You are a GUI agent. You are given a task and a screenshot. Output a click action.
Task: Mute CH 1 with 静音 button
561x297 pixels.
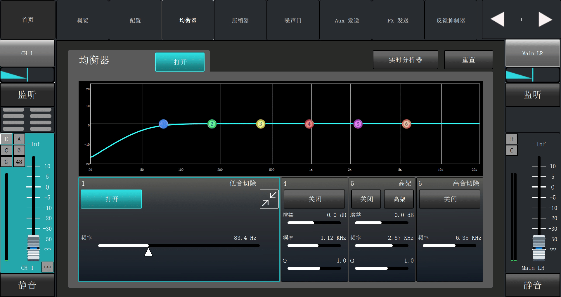(x=27, y=285)
